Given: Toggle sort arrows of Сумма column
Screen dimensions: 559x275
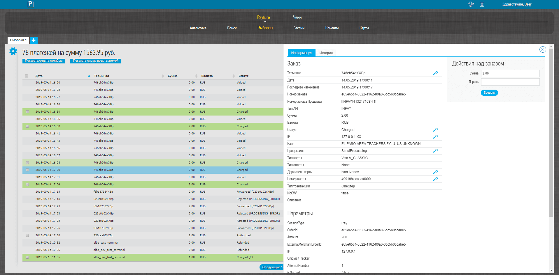Looking at the screenshot, I should pyautogui.click(x=196, y=76).
